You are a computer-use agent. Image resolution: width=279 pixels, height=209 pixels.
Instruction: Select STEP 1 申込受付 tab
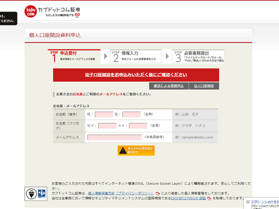[74, 56]
